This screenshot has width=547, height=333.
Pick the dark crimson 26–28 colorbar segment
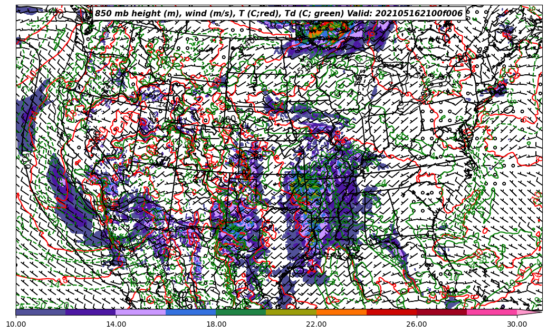[x=442, y=312]
